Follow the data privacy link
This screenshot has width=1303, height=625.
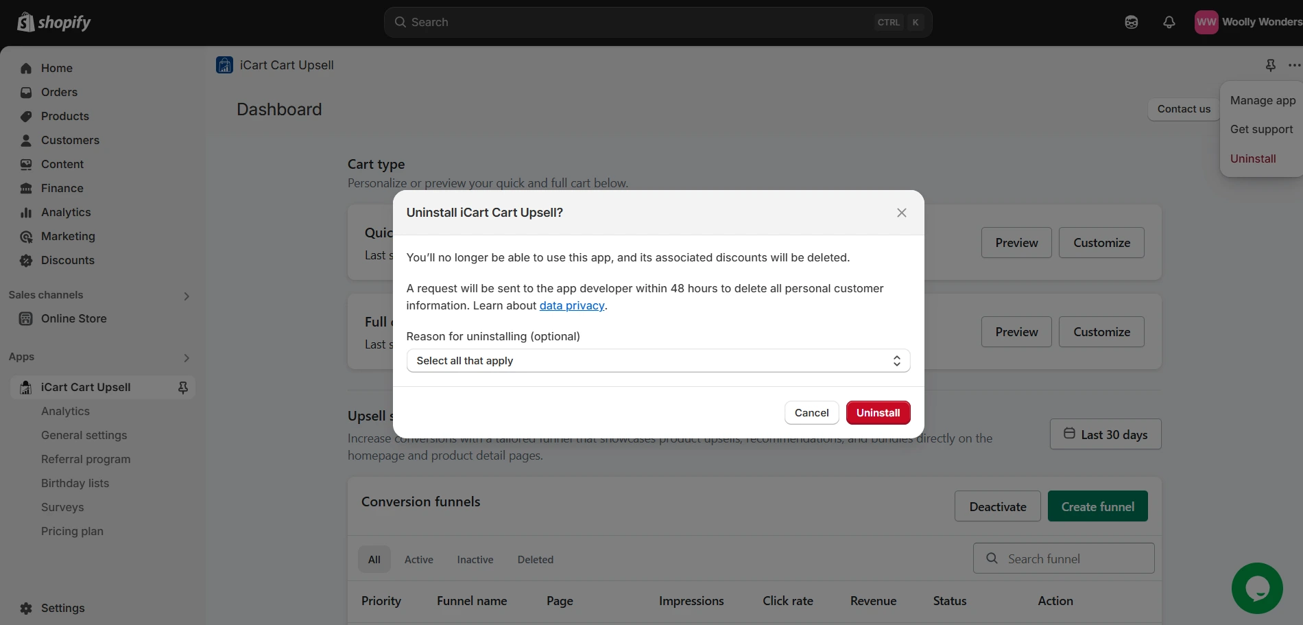572,306
